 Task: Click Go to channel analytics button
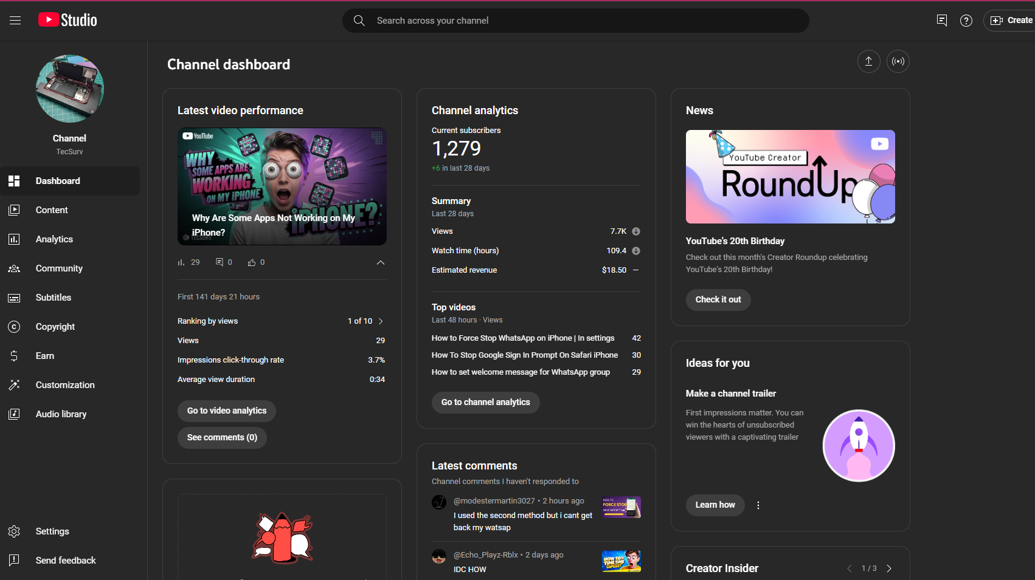coord(486,403)
